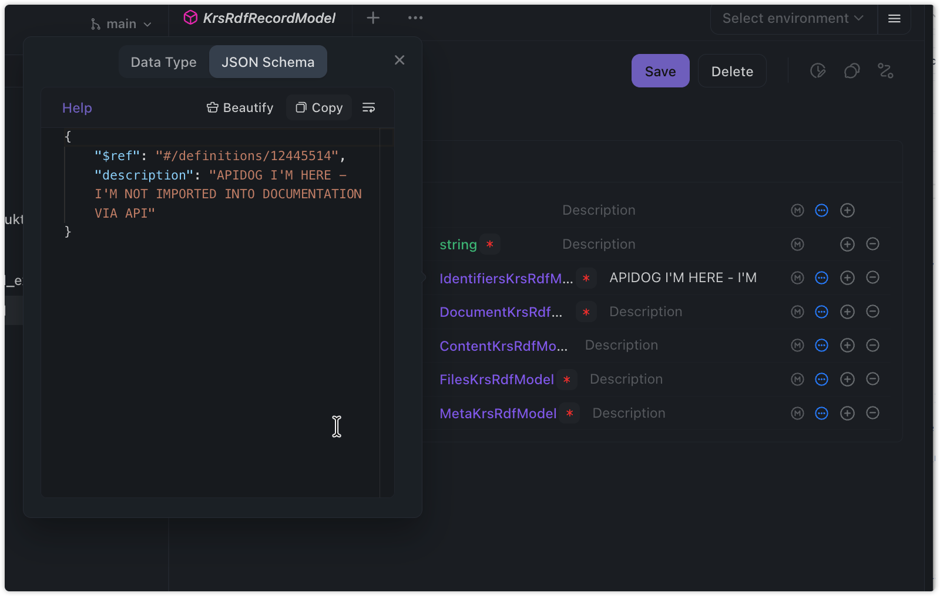Open the tab more options ellipsis
This screenshot has height=596, width=940.
click(415, 18)
